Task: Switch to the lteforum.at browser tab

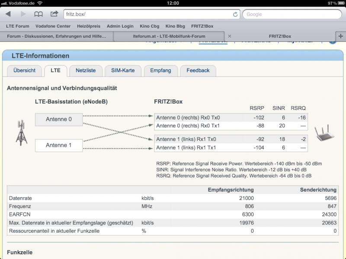Action: pyautogui.click(x=169, y=36)
